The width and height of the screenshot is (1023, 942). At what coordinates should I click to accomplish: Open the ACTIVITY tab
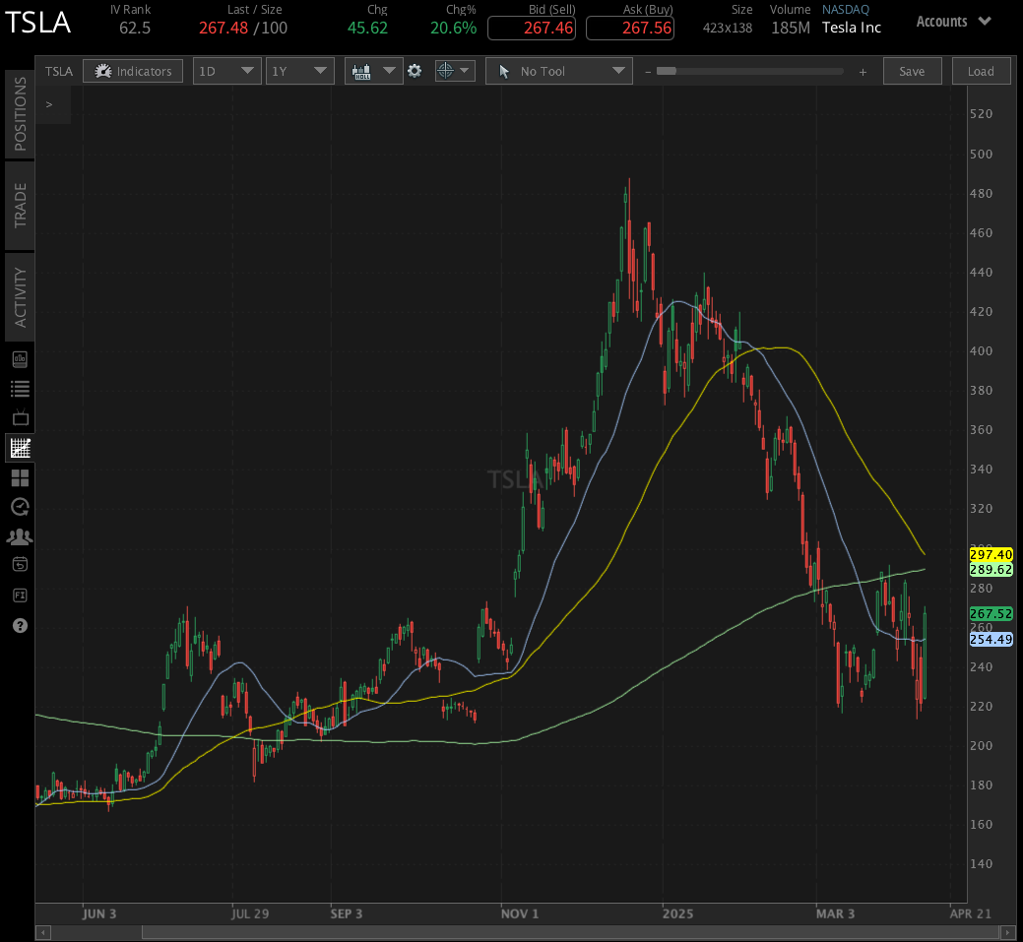click(x=20, y=296)
